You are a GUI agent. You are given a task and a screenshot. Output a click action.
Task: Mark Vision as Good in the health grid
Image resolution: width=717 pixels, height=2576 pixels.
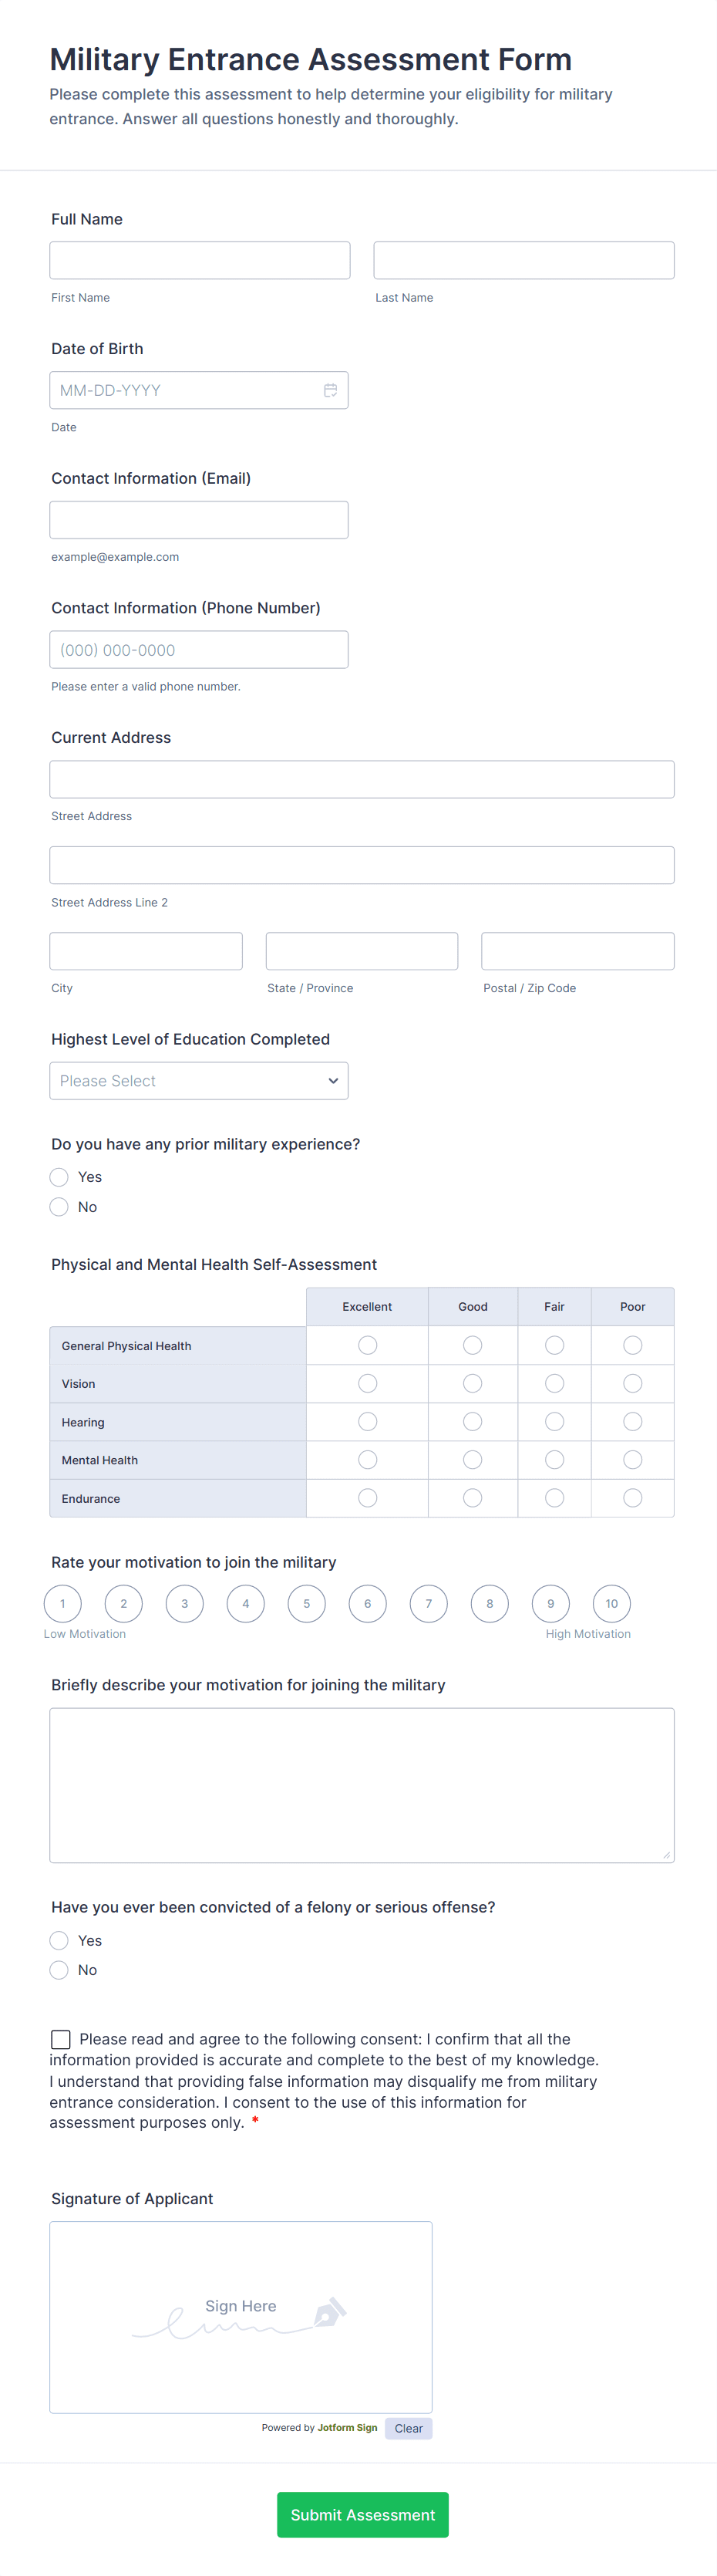(x=472, y=1383)
